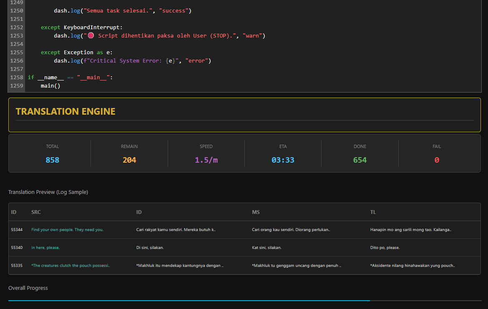Image resolution: width=488 pixels, height=309 pixels.
Task: Click source text "In here, please."
Action: click(45, 248)
